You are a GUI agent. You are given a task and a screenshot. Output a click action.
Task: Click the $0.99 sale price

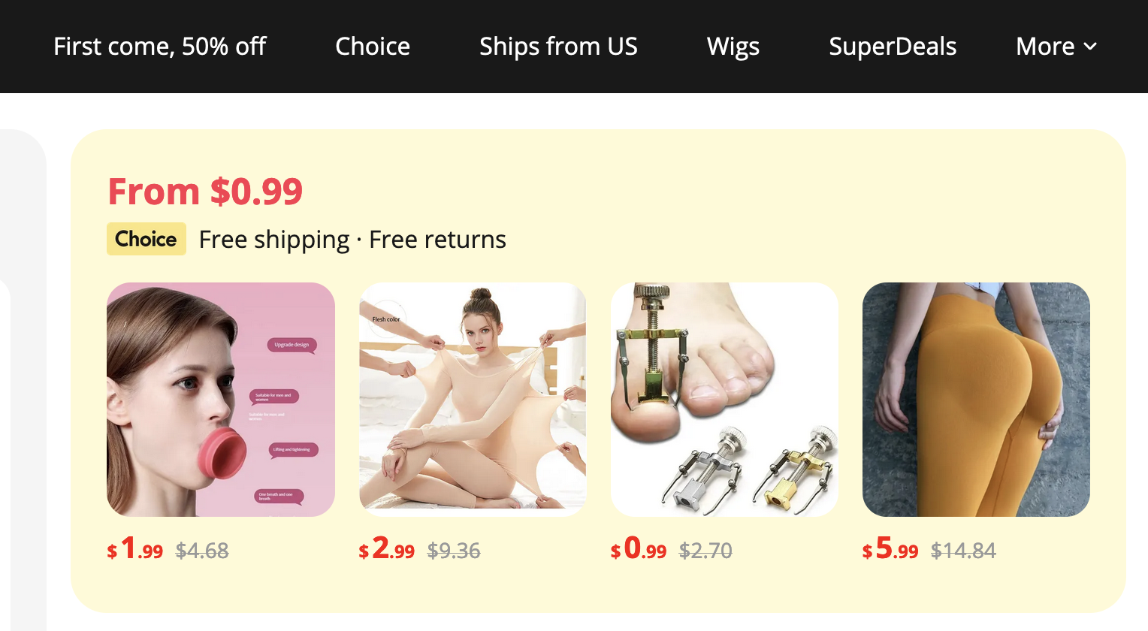coord(639,549)
